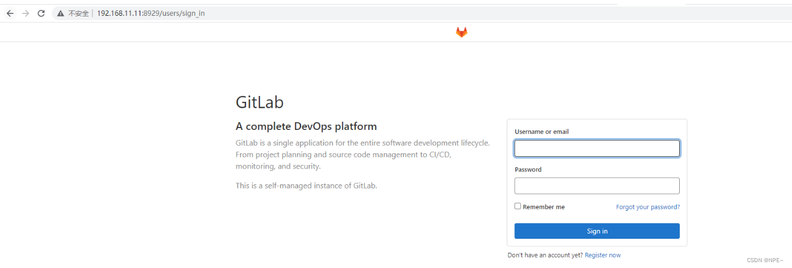792x268 pixels.
Task: Follow the Register now link
Action: pos(603,255)
